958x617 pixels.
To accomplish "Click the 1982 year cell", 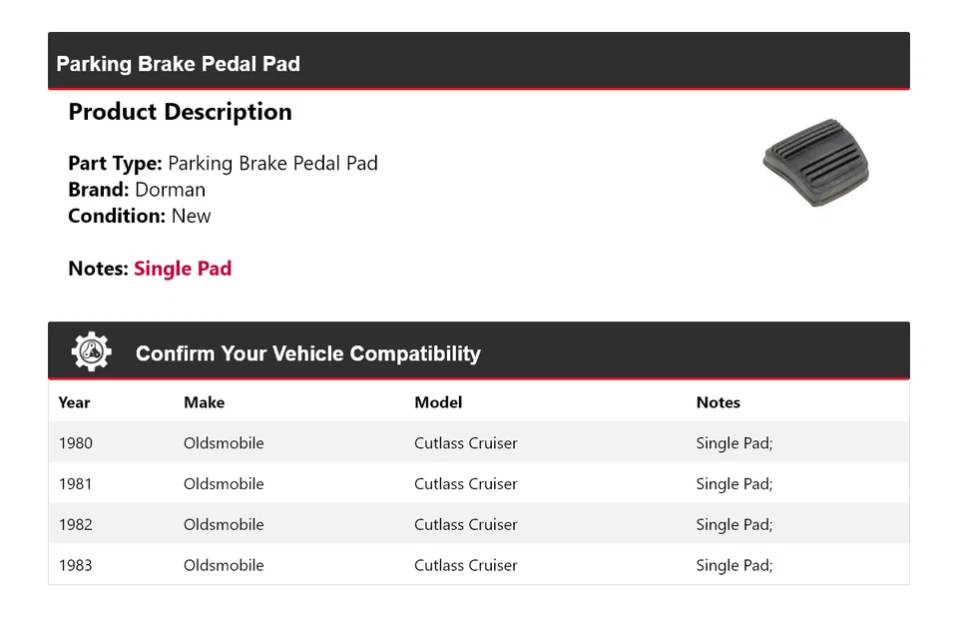I will [75, 525].
